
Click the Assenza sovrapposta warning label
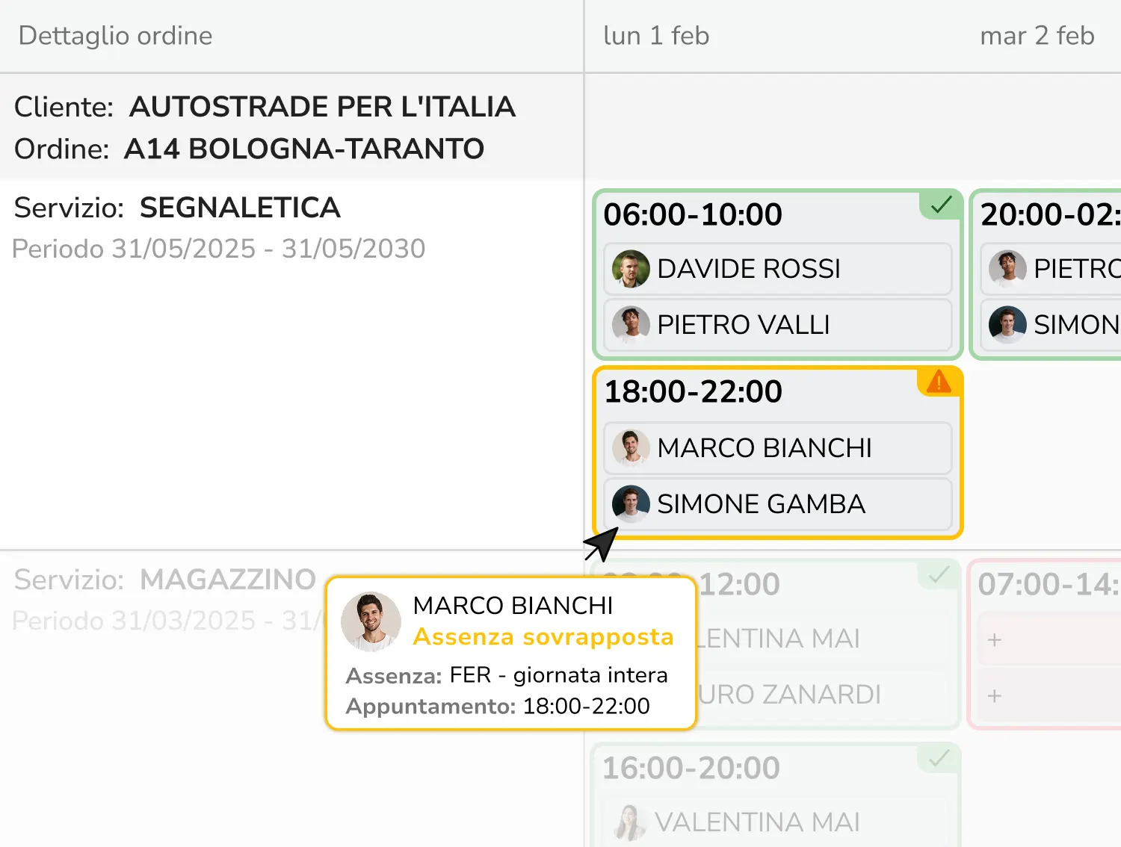[x=543, y=637]
